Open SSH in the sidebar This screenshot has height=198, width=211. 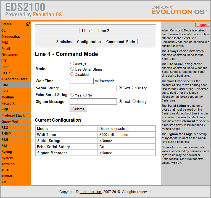coord(16,140)
